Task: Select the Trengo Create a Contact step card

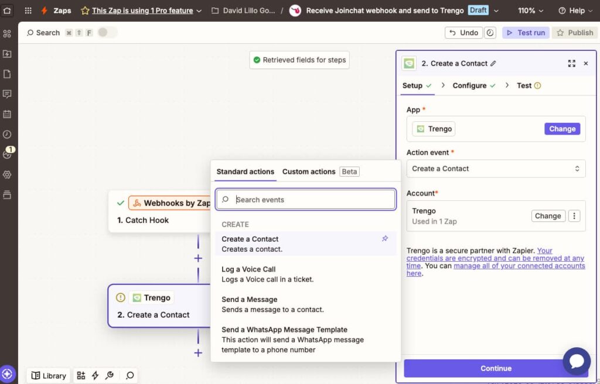Action: (x=159, y=306)
